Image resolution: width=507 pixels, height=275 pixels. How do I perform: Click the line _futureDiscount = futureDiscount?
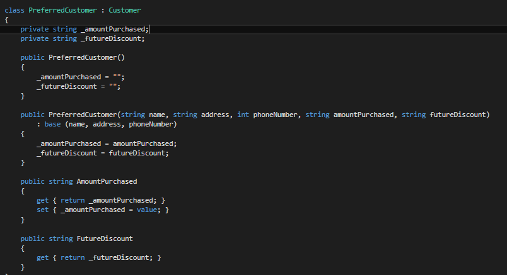click(103, 153)
